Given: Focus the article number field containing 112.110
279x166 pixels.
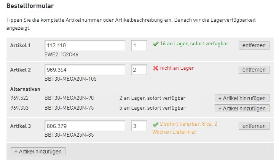Looking at the screenshot, I should 85,46.
